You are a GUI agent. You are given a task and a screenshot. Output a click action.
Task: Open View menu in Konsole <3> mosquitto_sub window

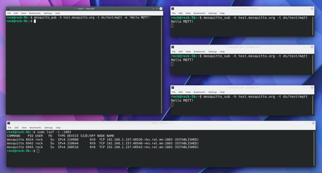pyautogui.click(x=188, y=92)
